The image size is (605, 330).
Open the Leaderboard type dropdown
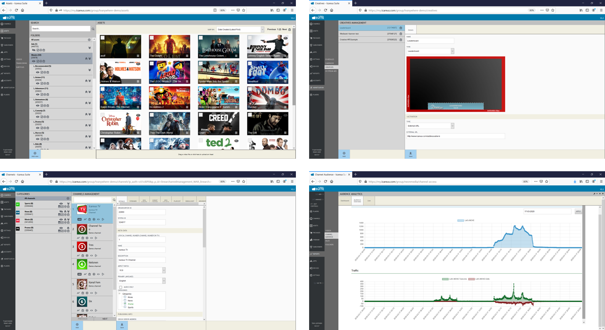[x=430, y=51]
